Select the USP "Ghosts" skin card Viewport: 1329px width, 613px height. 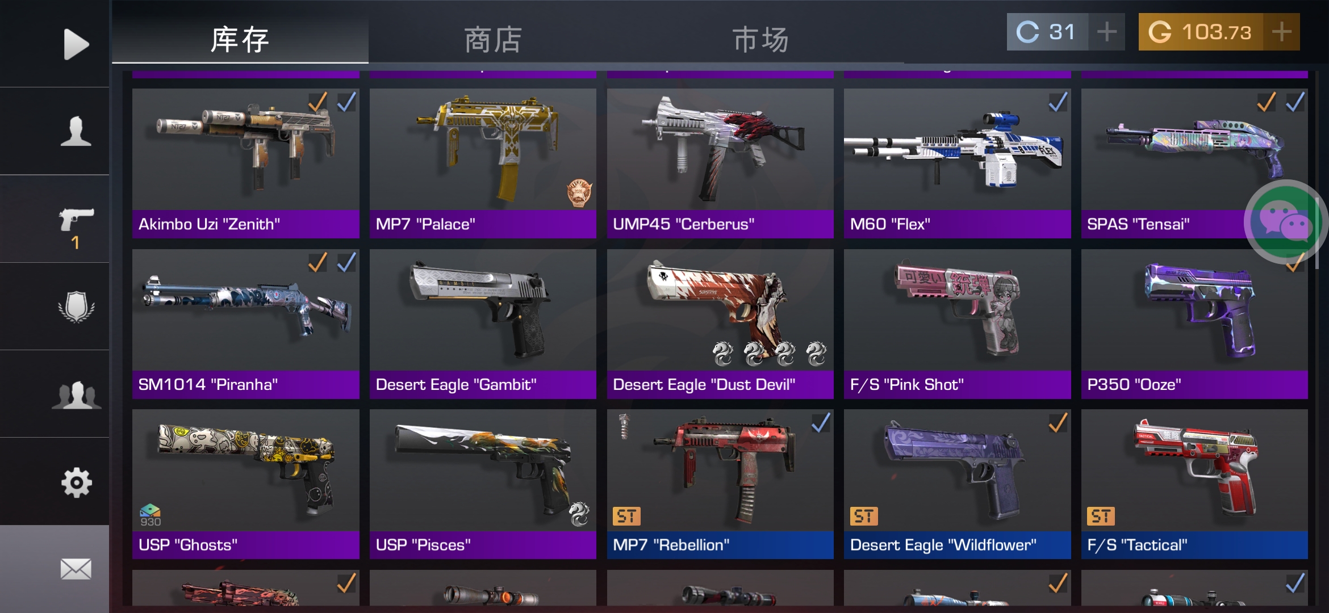click(246, 484)
